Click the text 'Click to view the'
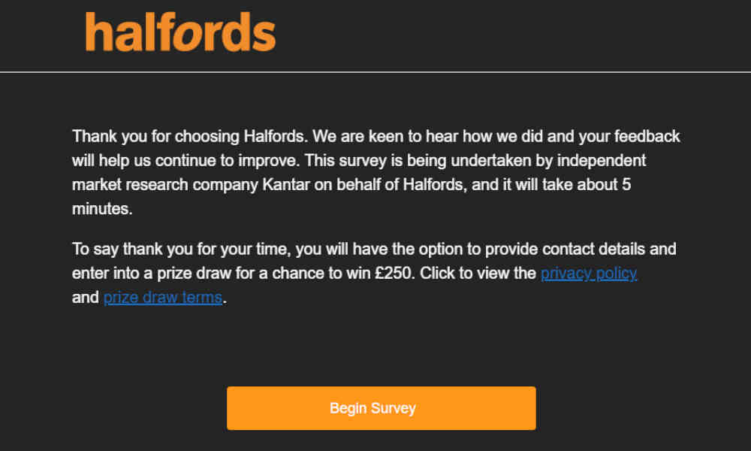Viewport: 751px width, 451px height. [478, 273]
